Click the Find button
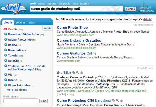 [x=44, y=101]
